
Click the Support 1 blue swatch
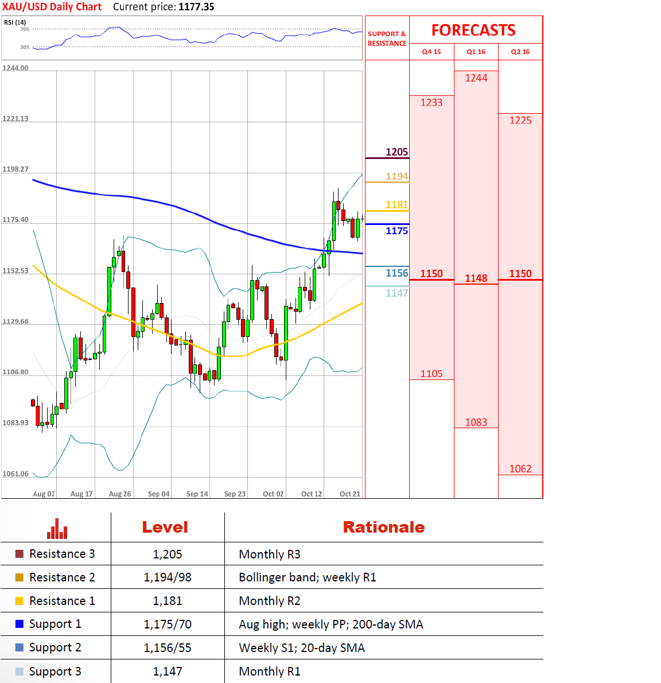pos(19,624)
